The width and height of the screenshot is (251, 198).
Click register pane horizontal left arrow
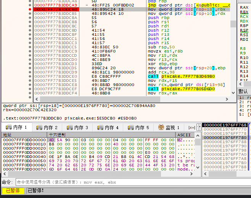coord(240,84)
